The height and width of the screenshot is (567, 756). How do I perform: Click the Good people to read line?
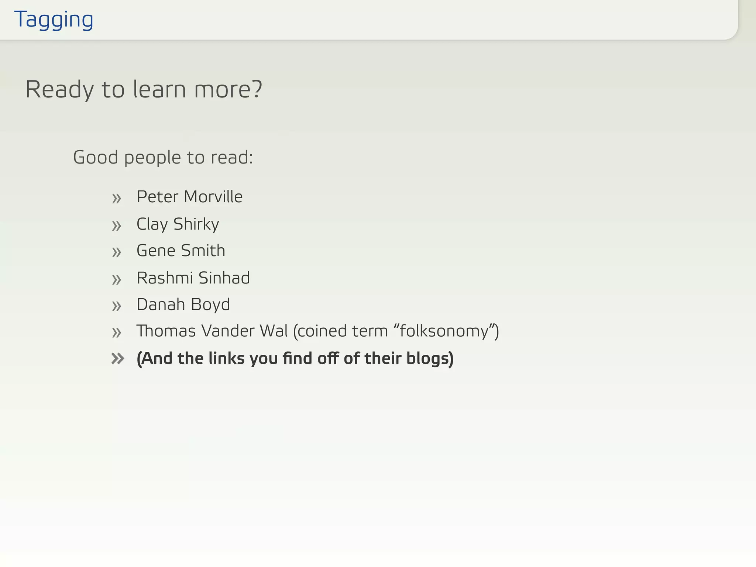coord(163,158)
